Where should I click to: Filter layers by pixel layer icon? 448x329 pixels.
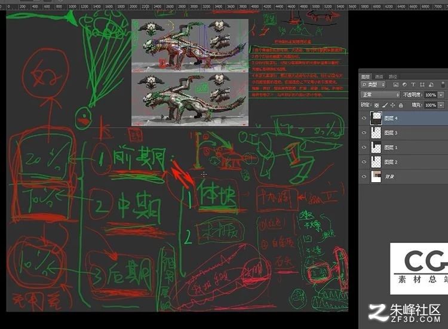click(395, 85)
